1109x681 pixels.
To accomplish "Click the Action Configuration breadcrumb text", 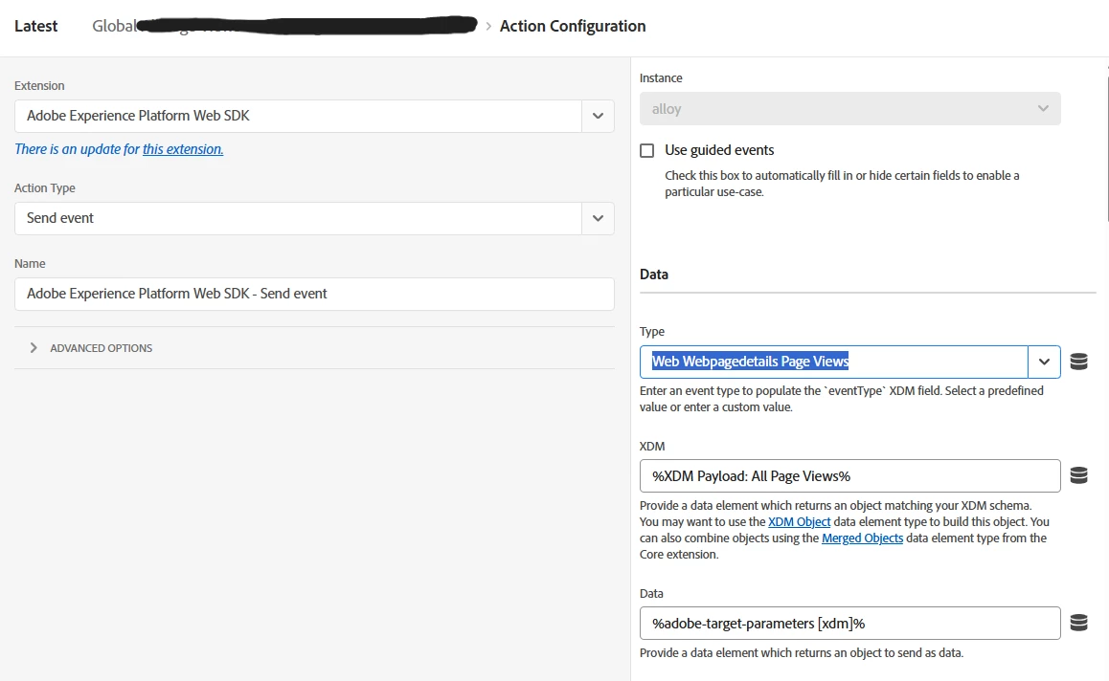I will pyautogui.click(x=573, y=26).
